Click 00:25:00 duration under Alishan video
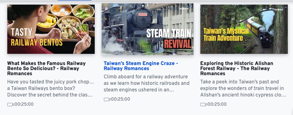293x115 pixels. tap(217, 104)
